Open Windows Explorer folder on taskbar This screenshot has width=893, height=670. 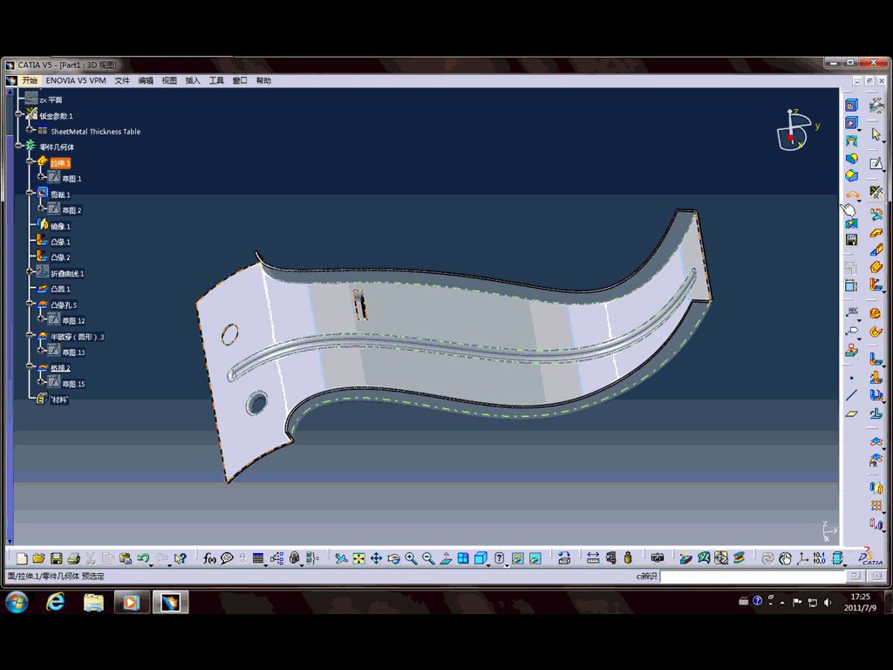click(x=93, y=602)
